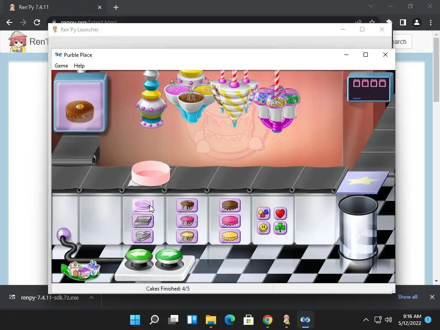Open a new browser tab
Viewport: 440px width, 330px height.
[x=116, y=7]
